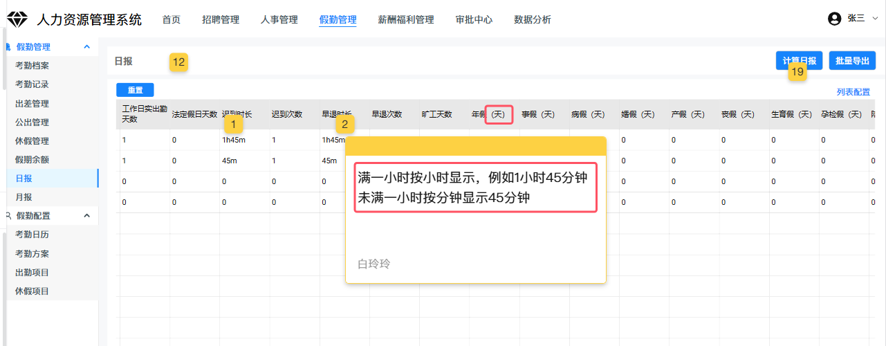The image size is (886, 346).
Task: Click the blue 重置 button
Action: tap(135, 90)
